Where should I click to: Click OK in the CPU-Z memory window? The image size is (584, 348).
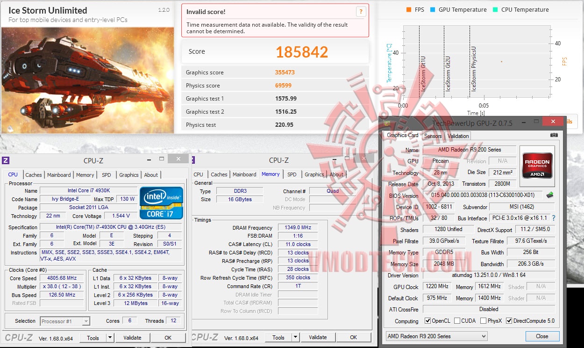tap(354, 337)
